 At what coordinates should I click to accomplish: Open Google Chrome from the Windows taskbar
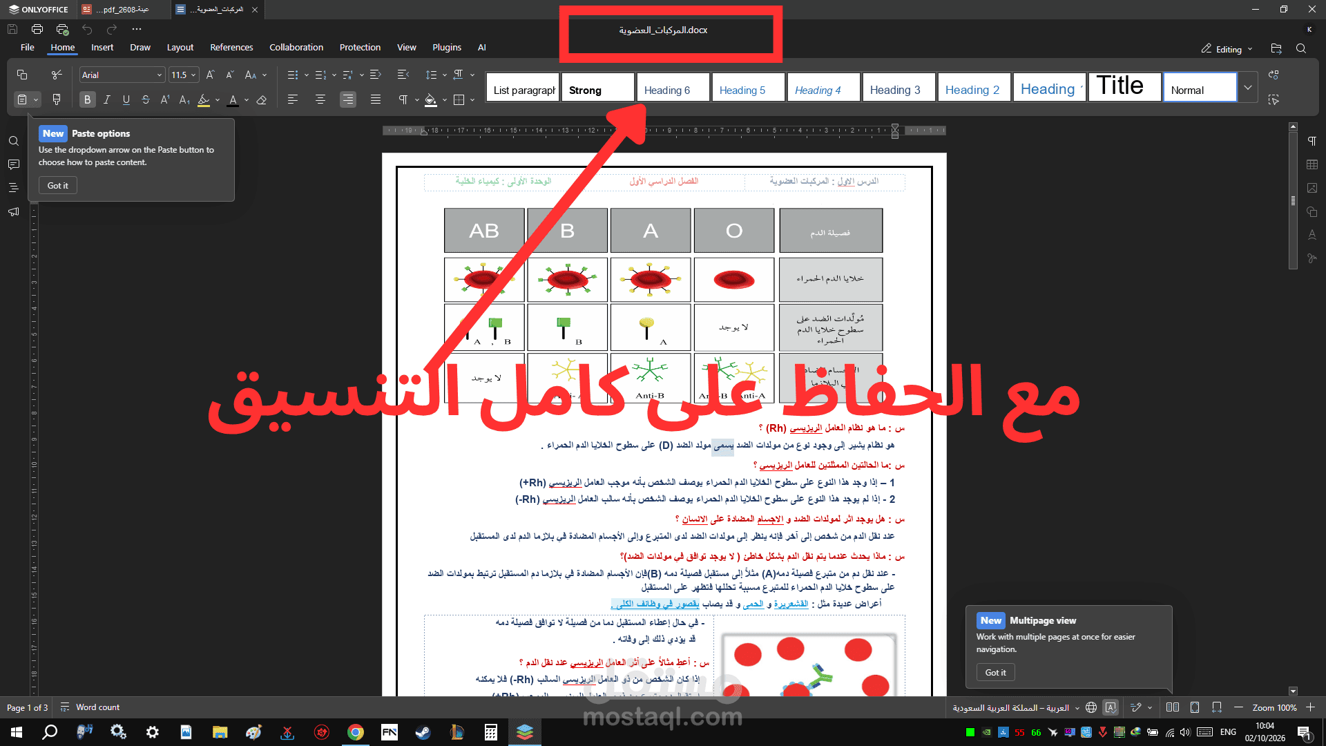[356, 732]
